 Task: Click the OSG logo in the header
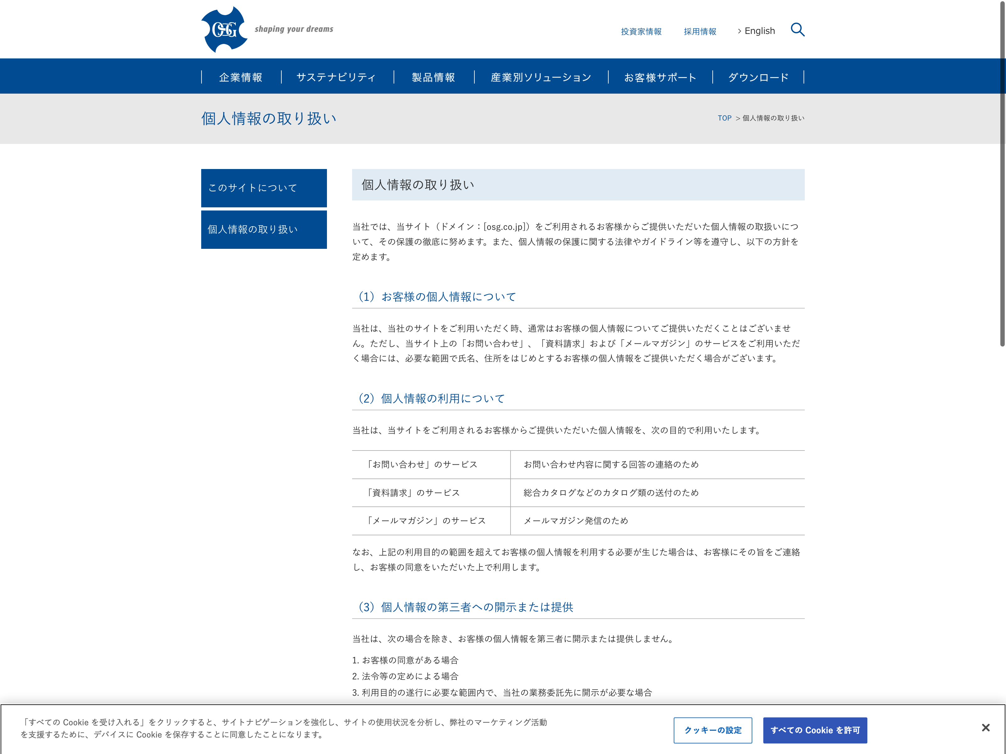point(224,30)
